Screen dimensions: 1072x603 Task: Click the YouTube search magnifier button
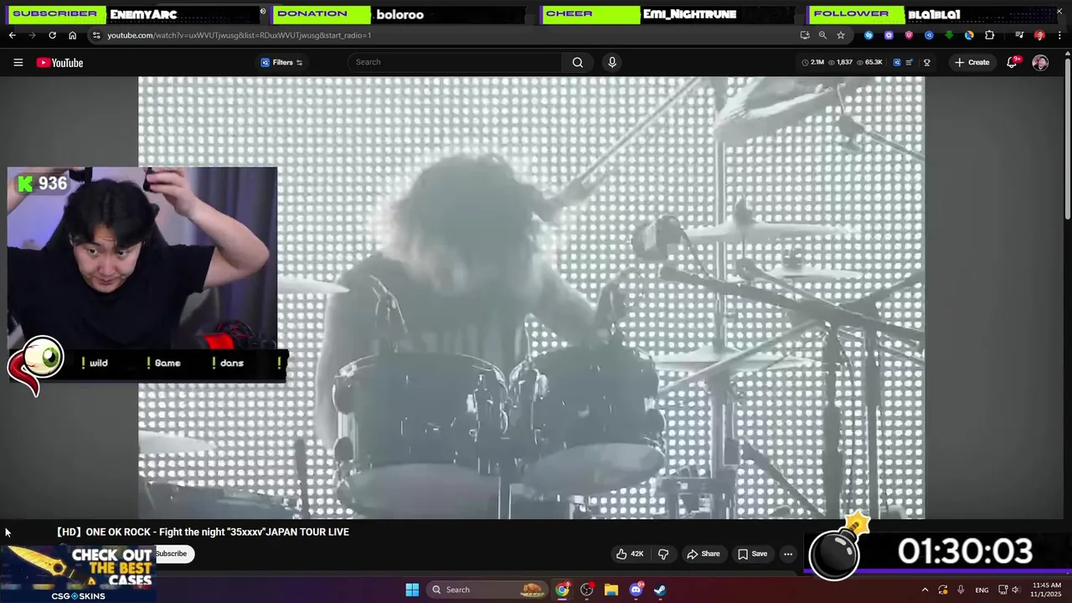point(578,62)
